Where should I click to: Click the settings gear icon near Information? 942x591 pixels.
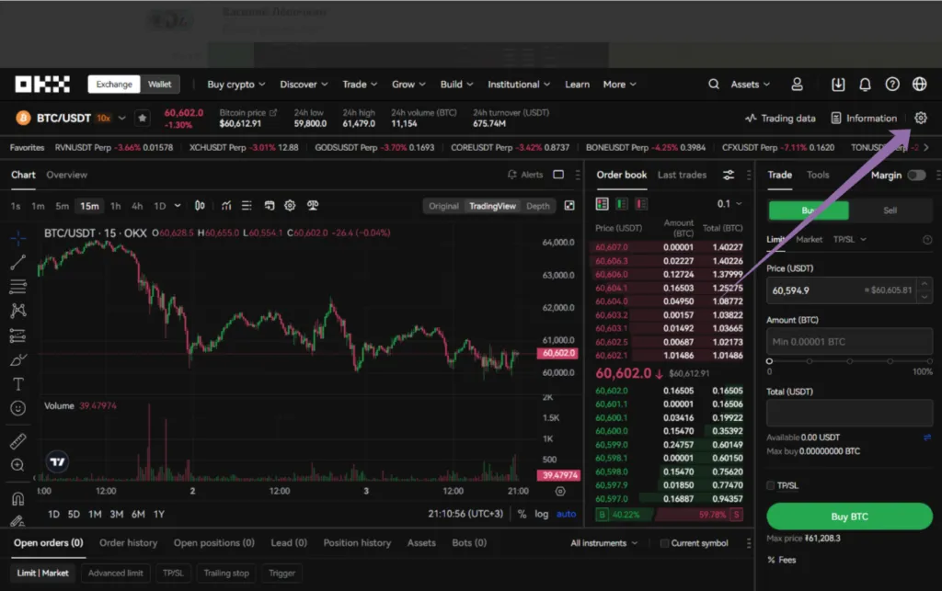click(x=921, y=119)
